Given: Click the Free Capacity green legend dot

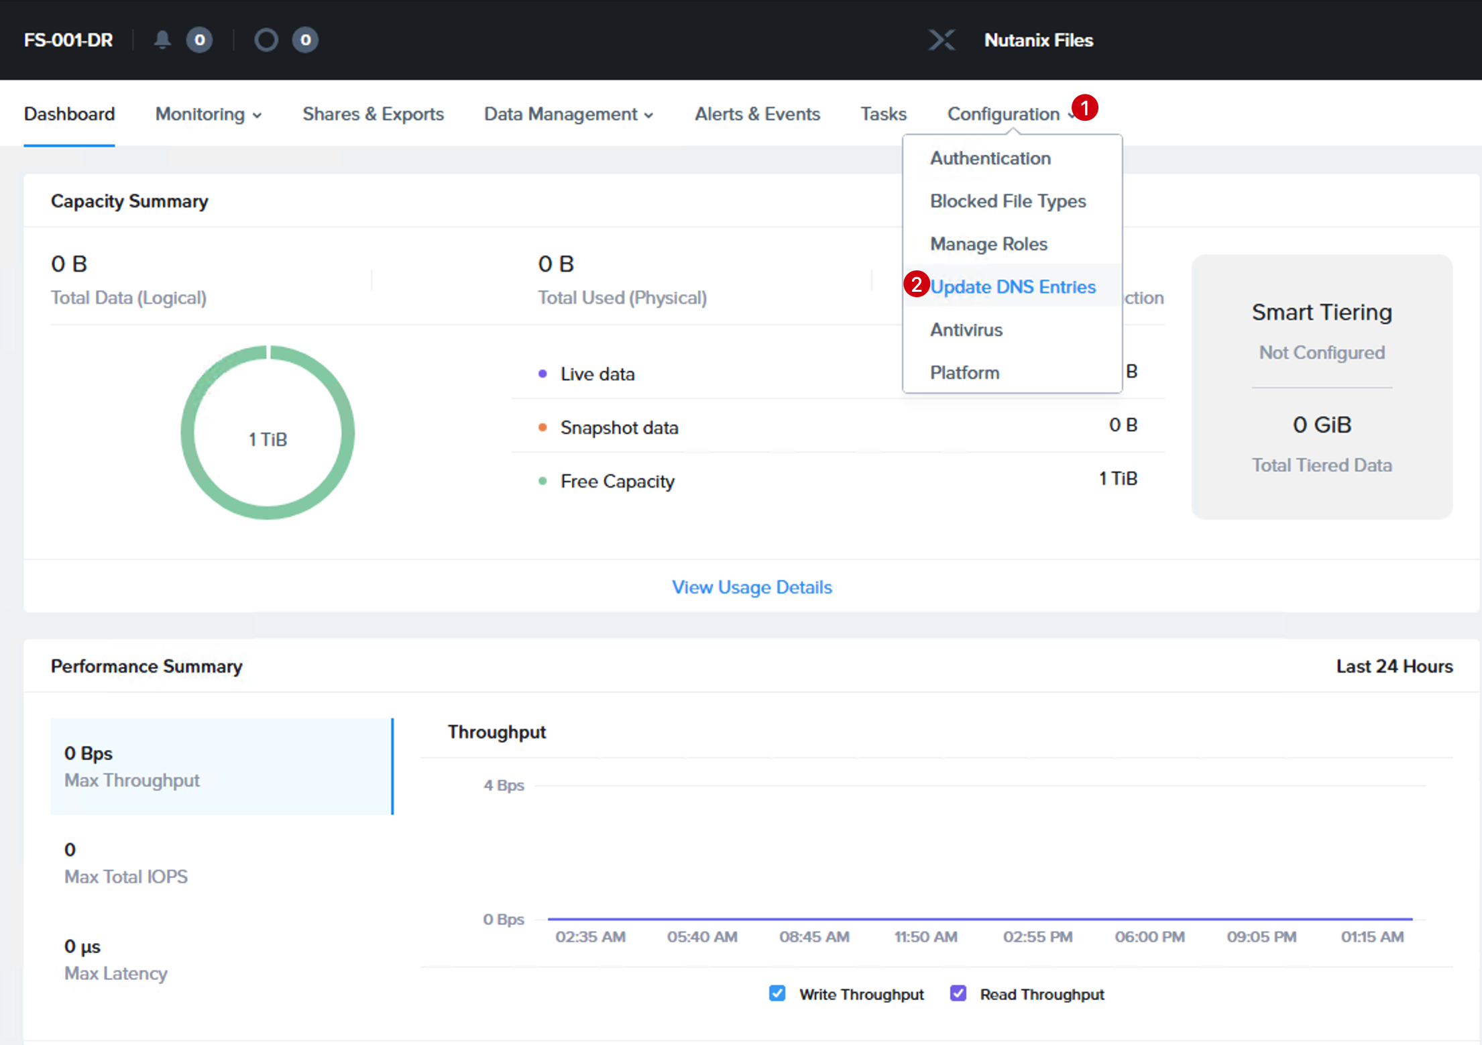Looking at the screenshot, I should tap(543, 481).
